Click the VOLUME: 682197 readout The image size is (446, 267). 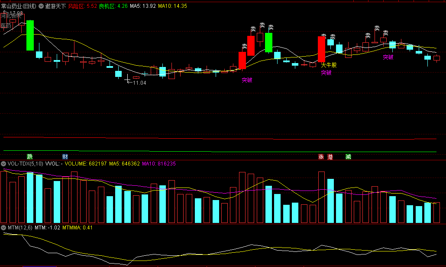(x=86, y=164)
